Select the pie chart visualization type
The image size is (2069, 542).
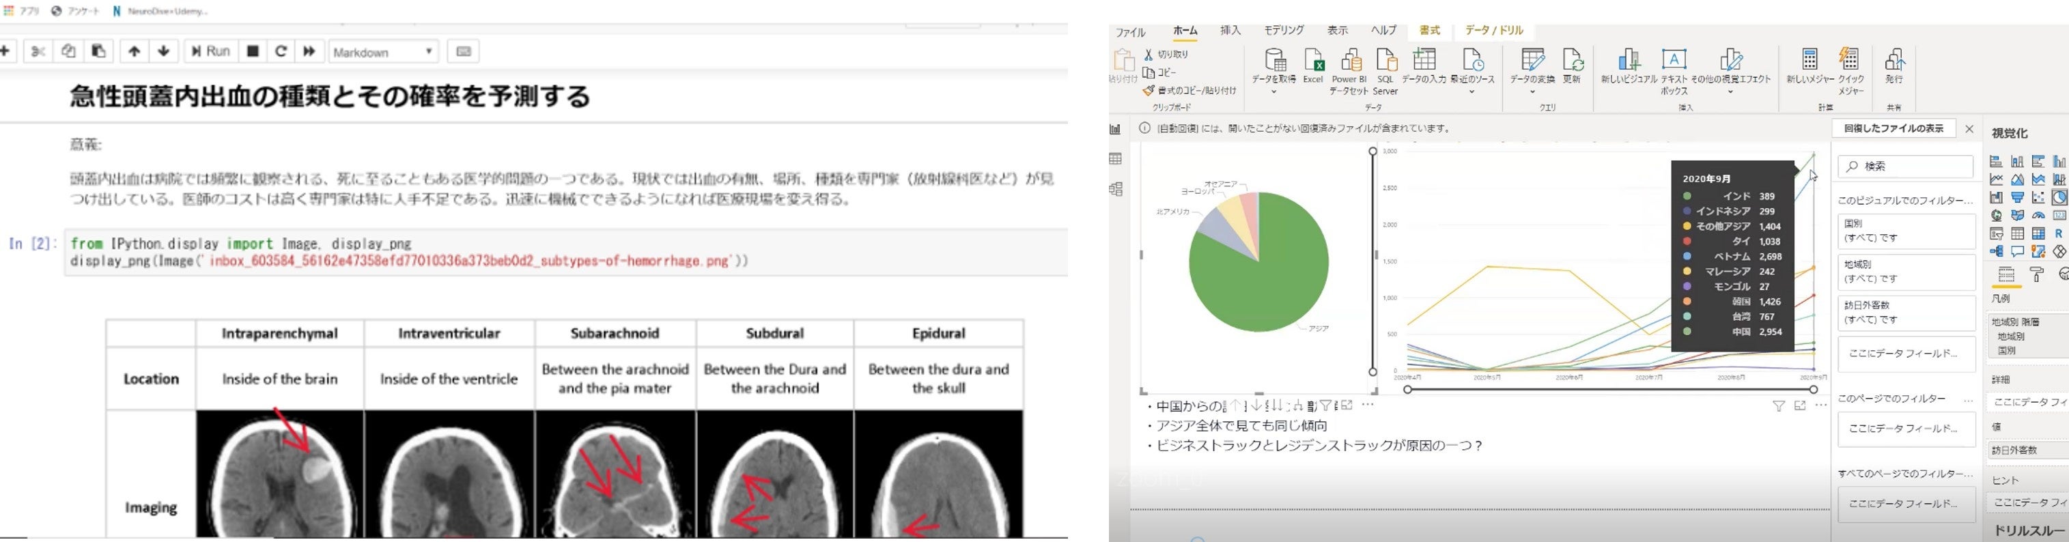click(2059, 197)
